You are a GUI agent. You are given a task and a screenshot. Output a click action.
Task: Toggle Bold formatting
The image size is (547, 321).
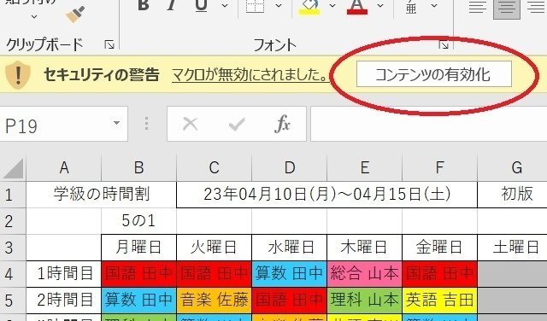point(144,5)
